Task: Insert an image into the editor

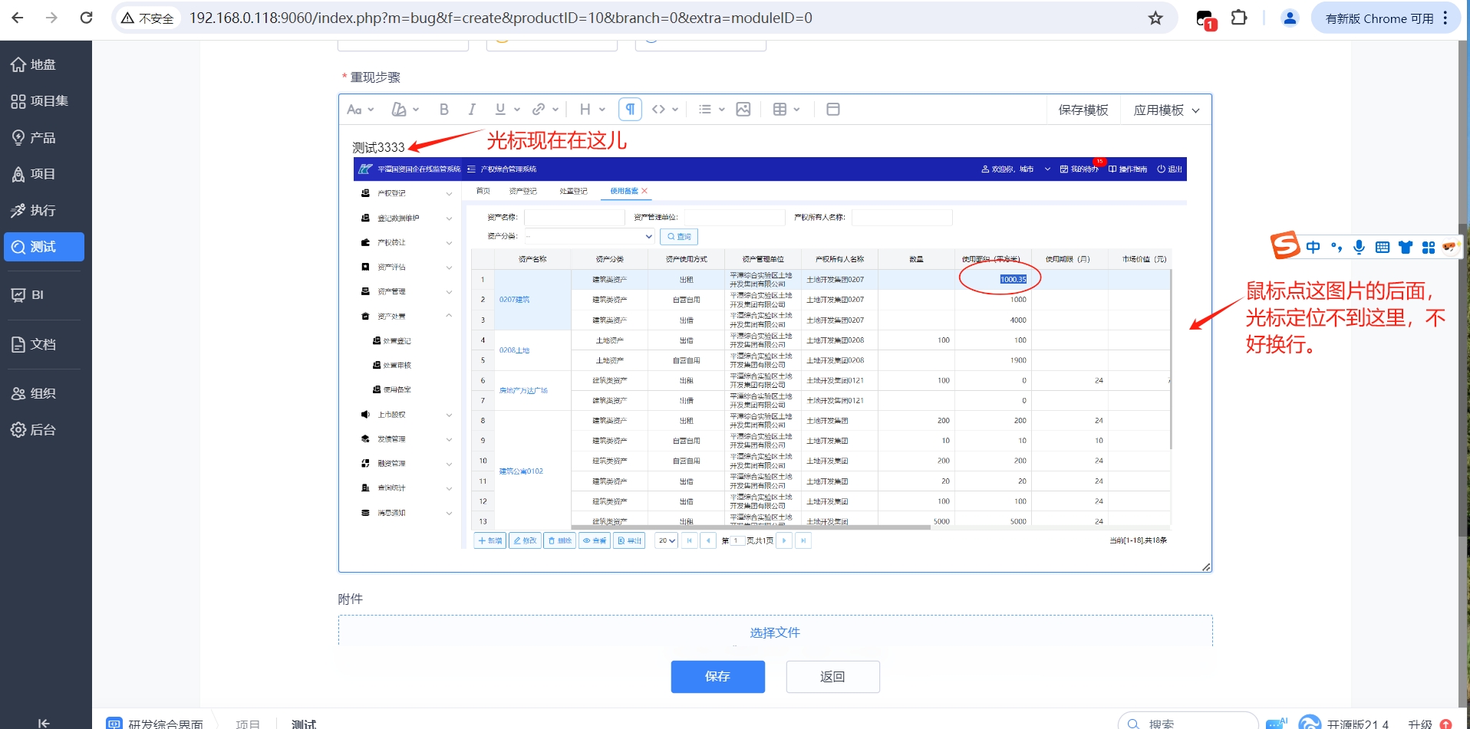Action: click(x=743, y=110)
